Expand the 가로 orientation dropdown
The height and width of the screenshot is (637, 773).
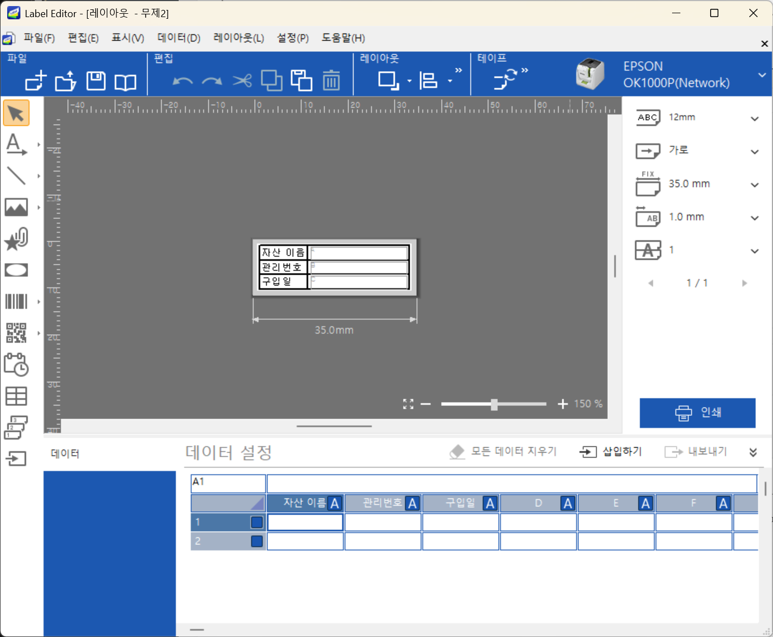755,152
